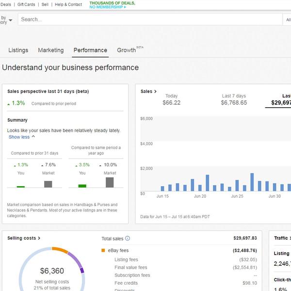291x291 pixels.
Task: Click the Data for Jun 15 – Jul 15 note
Action: coord(175,217)
